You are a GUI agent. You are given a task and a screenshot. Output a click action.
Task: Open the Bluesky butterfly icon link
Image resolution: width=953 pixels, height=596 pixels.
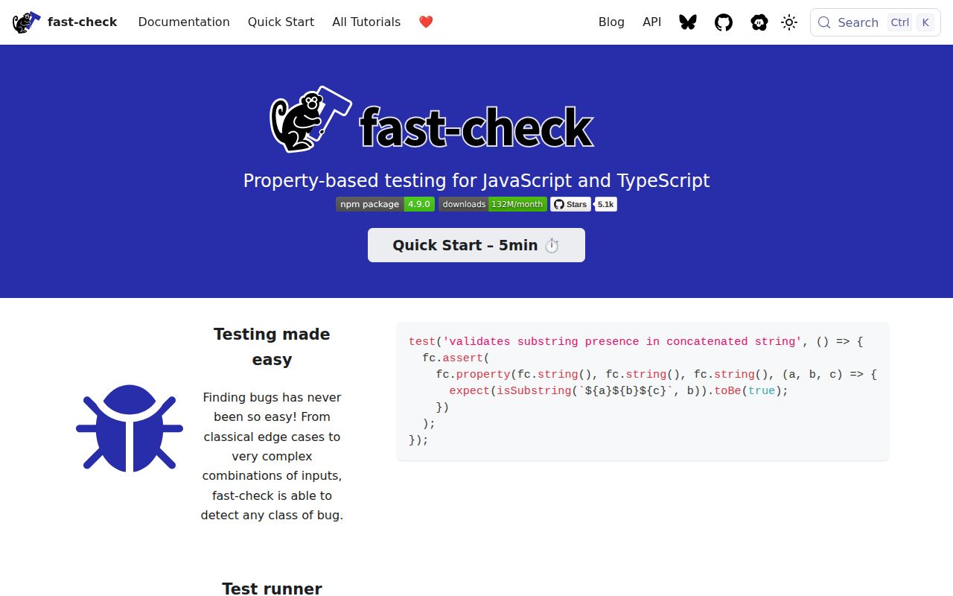point(688,22)
